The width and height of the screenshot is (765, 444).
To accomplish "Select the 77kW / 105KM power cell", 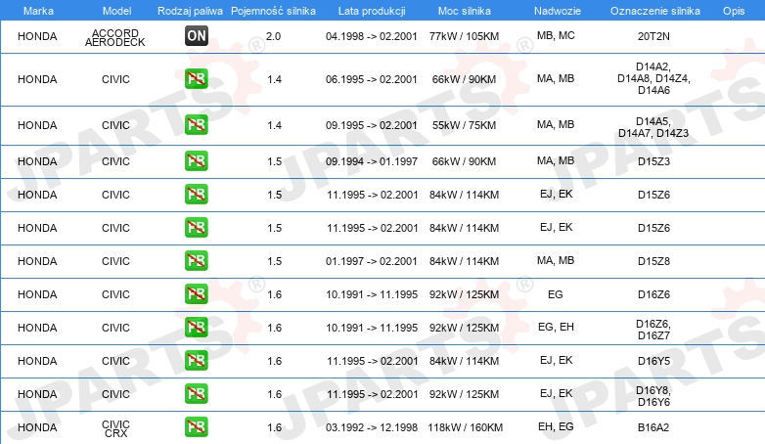I will (x=464, y=36).
